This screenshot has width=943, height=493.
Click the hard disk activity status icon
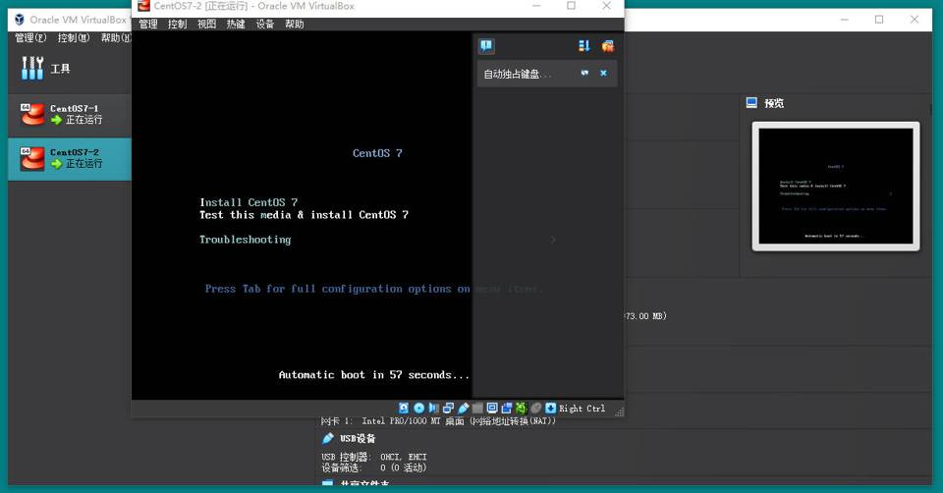tap(405, 408)
